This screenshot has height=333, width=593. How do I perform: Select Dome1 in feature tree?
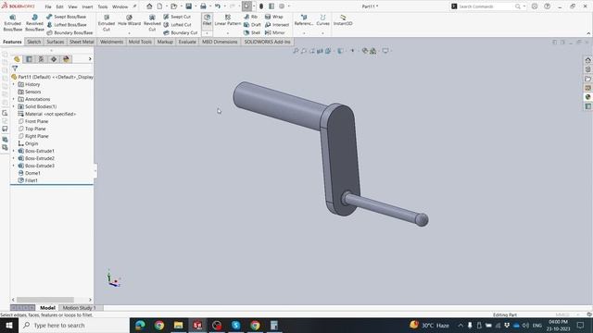click(x=29, y=173)
